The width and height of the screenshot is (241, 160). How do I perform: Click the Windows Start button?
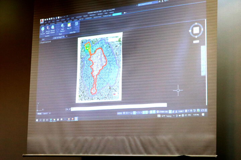click(x=37, y=120)
